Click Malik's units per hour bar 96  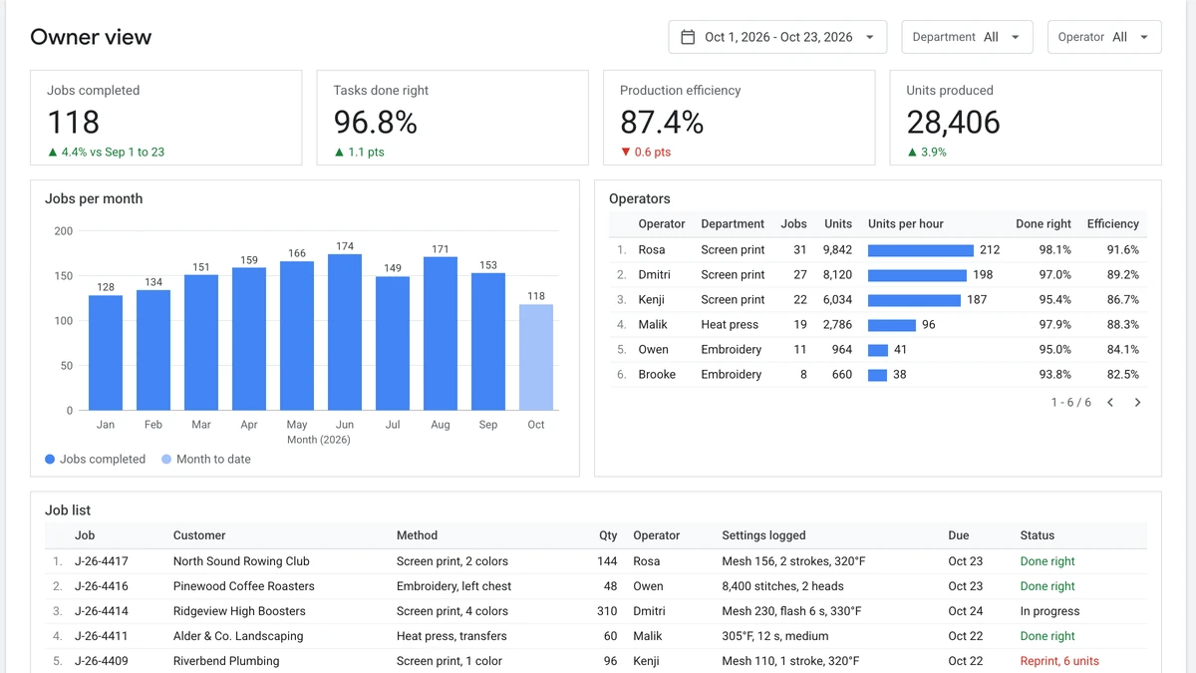click(892, 325)
